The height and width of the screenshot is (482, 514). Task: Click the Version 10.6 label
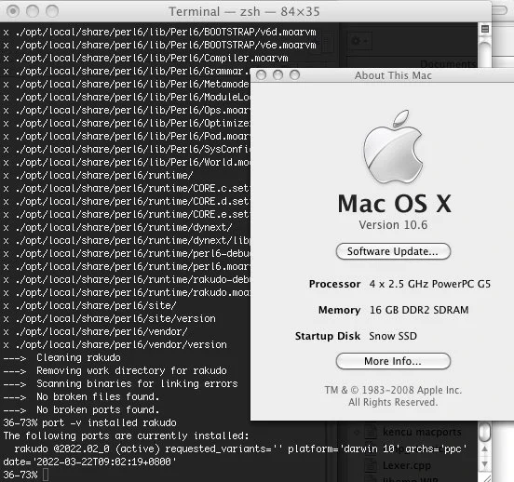coord(393,225)
